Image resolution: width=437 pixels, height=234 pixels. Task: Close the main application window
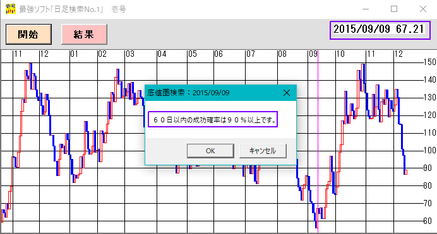click(x=423, y=9)
